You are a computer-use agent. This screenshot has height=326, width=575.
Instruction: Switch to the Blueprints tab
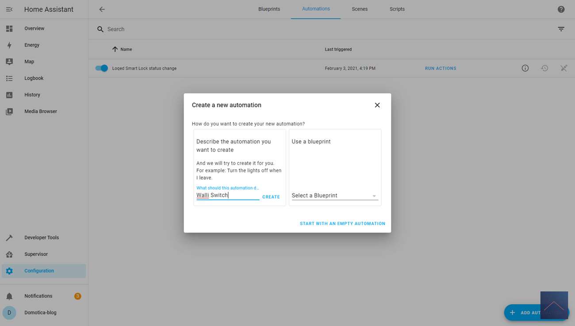269,9
